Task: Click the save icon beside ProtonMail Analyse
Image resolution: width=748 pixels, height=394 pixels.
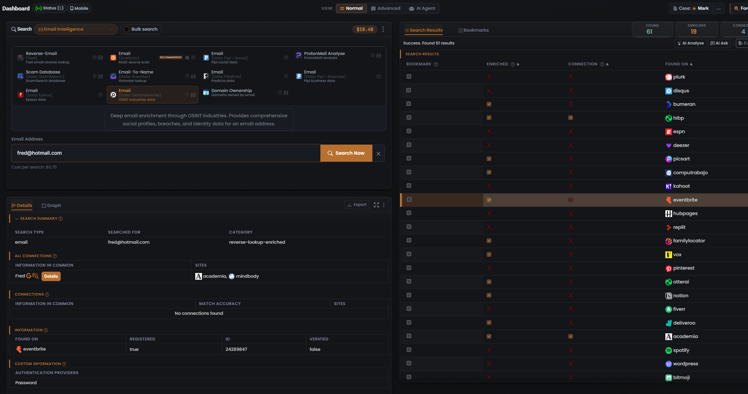Action: (379, 55)
